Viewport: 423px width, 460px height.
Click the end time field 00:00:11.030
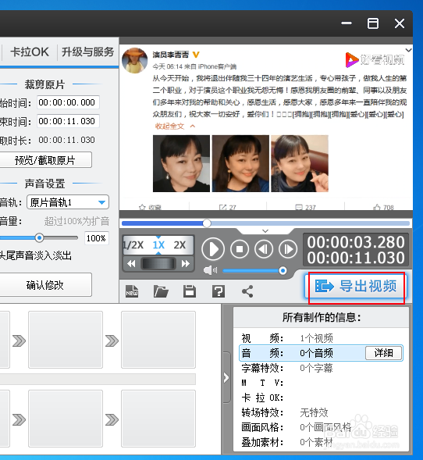(x=69, y=121)
